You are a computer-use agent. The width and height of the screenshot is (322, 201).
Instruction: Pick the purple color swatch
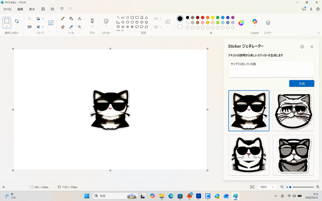click(233, 18)
